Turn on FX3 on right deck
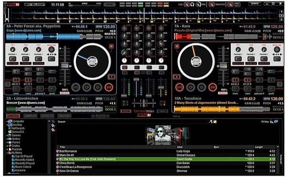The width and height of the screenshot is (286, 177). (264, 59)
